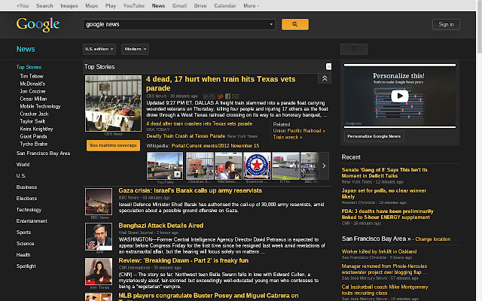Image resolution: width=482 pixels, height=301 pixels.
Task: Expand the search box suggestions arrow
Action: [271, 24]
